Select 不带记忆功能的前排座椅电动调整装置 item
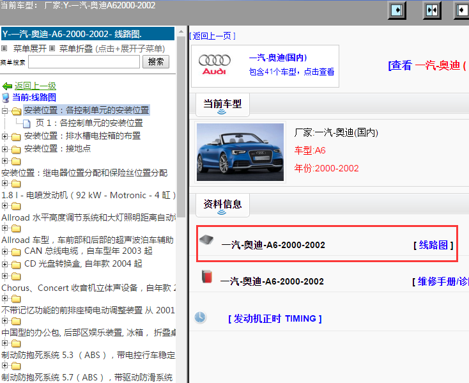Viewport: 469px width, 383px height. coord(88,310)
